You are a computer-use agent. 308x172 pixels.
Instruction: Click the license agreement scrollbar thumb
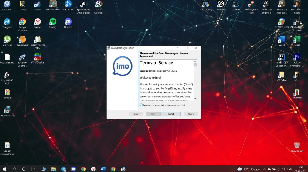pos(195,65)
